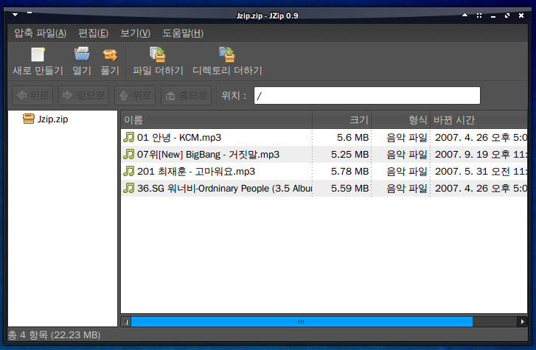Select file 01 안녕 - KCM.mp3
536x350 pixels.
[x=179, y=137]
